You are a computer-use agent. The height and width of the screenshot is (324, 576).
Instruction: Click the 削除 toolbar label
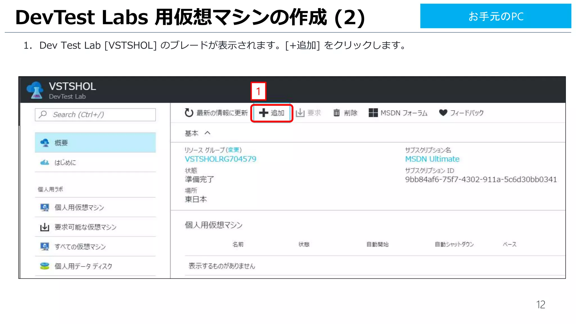tap(351, 113)
